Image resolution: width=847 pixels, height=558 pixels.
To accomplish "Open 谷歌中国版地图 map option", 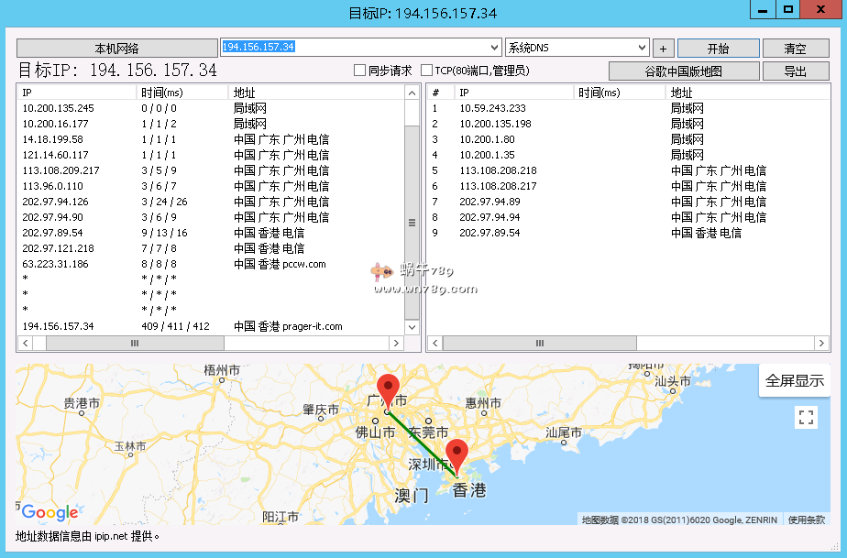I will point(684,71).
